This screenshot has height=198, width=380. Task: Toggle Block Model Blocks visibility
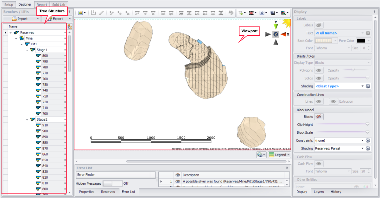point(319,117)
